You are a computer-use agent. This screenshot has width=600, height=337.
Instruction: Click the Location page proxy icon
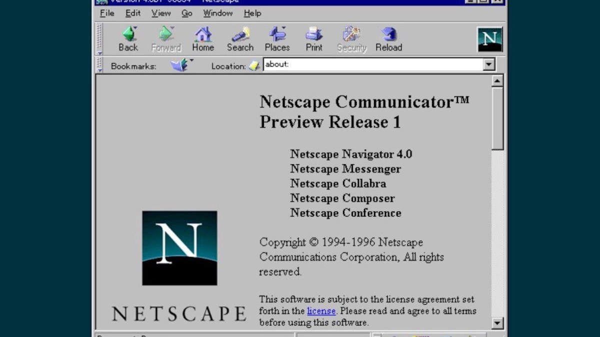click(x=254, y=65)
